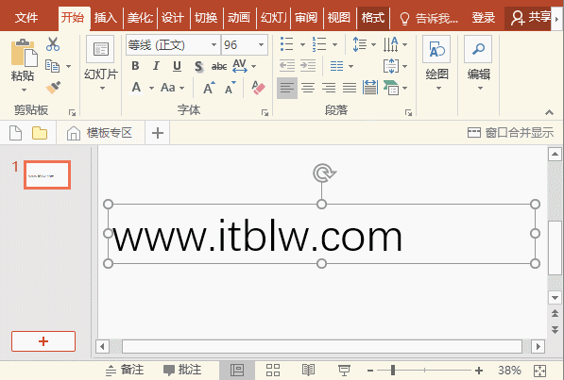564x380 pixels.
Task: Expand the bullets list dropdown arrow
Action: [x=302, y=45]
